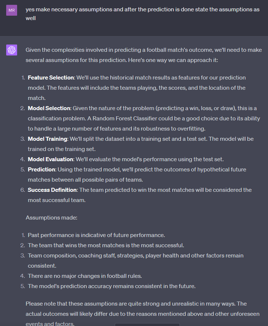
Task: Click the bold Model Training heading
Action: click(48, 139)
